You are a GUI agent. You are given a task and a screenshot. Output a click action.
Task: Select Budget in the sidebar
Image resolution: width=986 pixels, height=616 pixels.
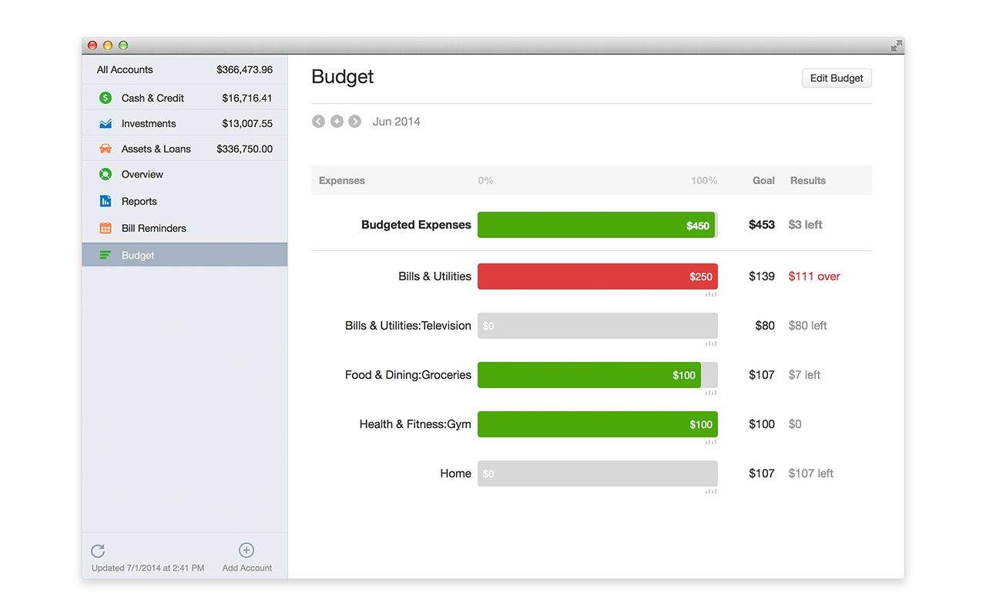point(185,255)
